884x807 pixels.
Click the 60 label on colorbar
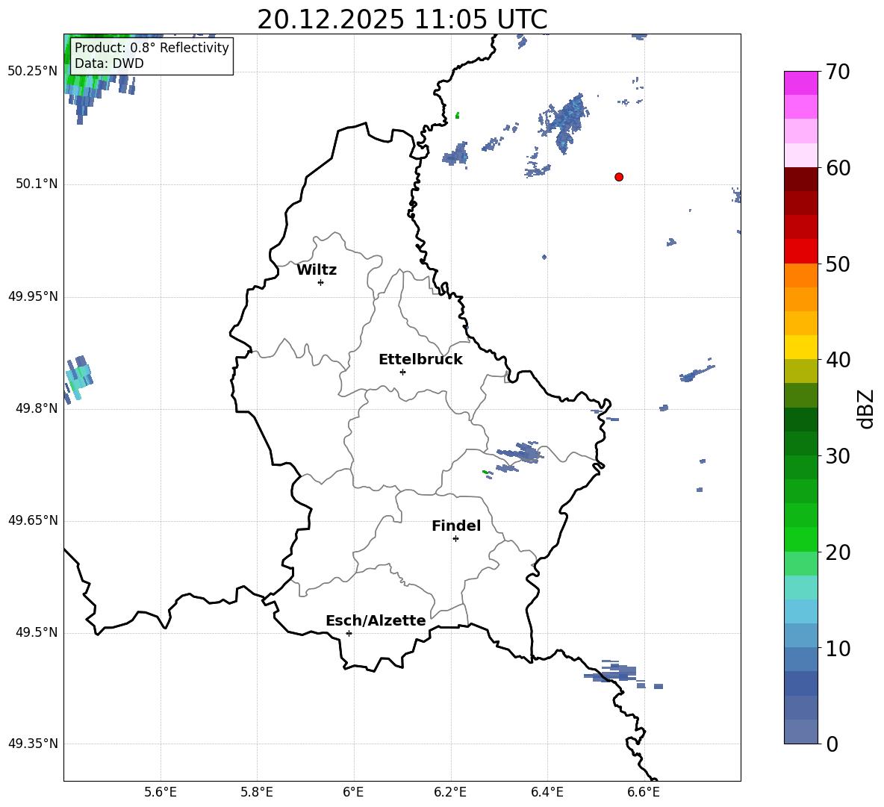tap(838, 168)
